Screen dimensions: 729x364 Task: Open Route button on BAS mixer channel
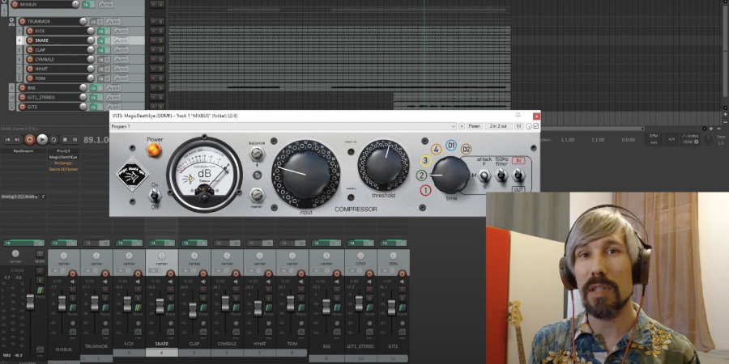tap(337, 307)
